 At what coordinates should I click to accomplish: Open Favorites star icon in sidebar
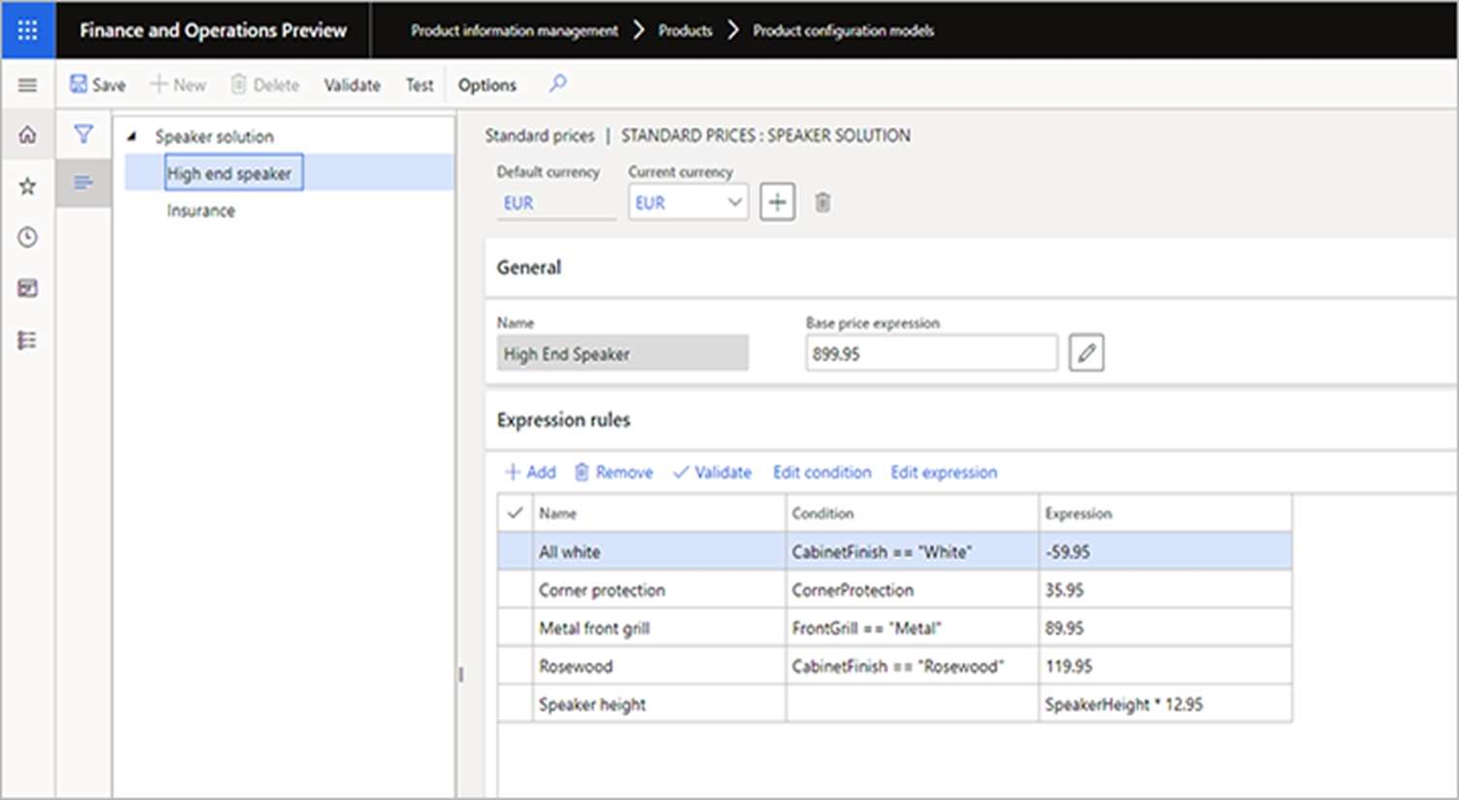pyautogui.click(x=27, y=186)
